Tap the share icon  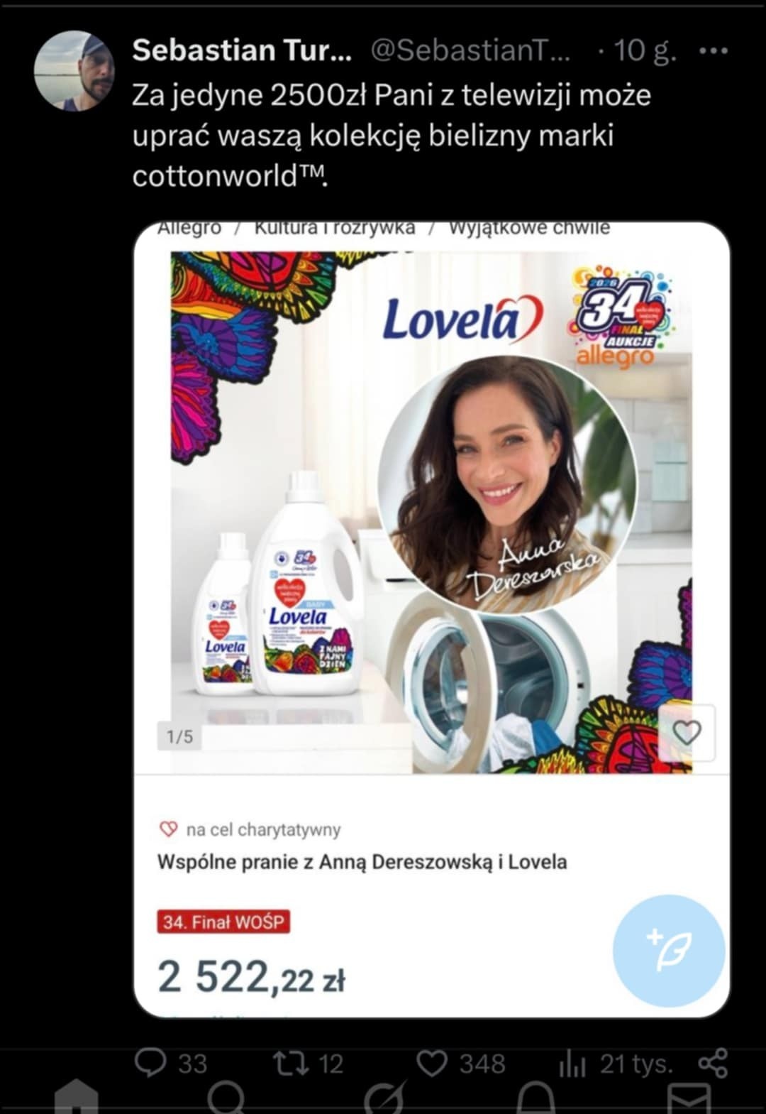tap(713, 1064)
